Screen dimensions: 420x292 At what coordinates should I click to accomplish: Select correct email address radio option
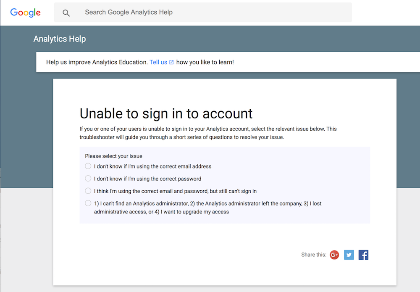(x=88, y=166)
